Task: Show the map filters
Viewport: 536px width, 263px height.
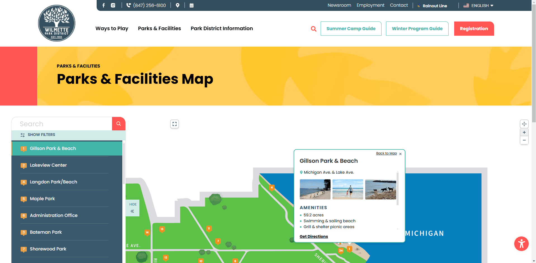Action: point(38,135)
